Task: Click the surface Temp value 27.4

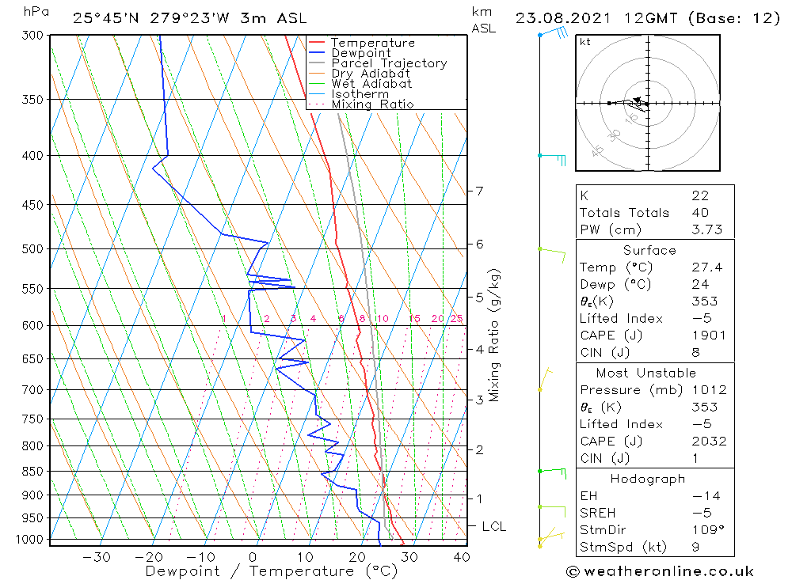Action: (706, 267)
